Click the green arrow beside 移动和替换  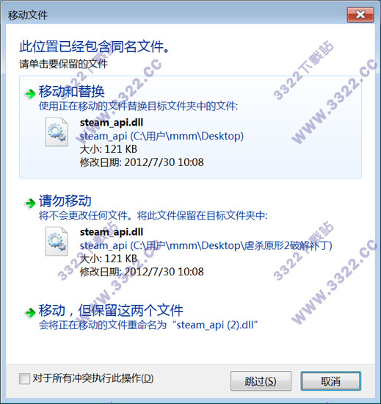tap(30, 93)
